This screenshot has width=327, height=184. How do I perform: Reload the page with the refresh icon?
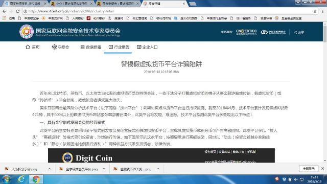pos(18,11)
